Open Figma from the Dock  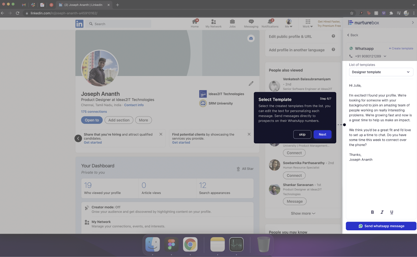pos(171,244)
